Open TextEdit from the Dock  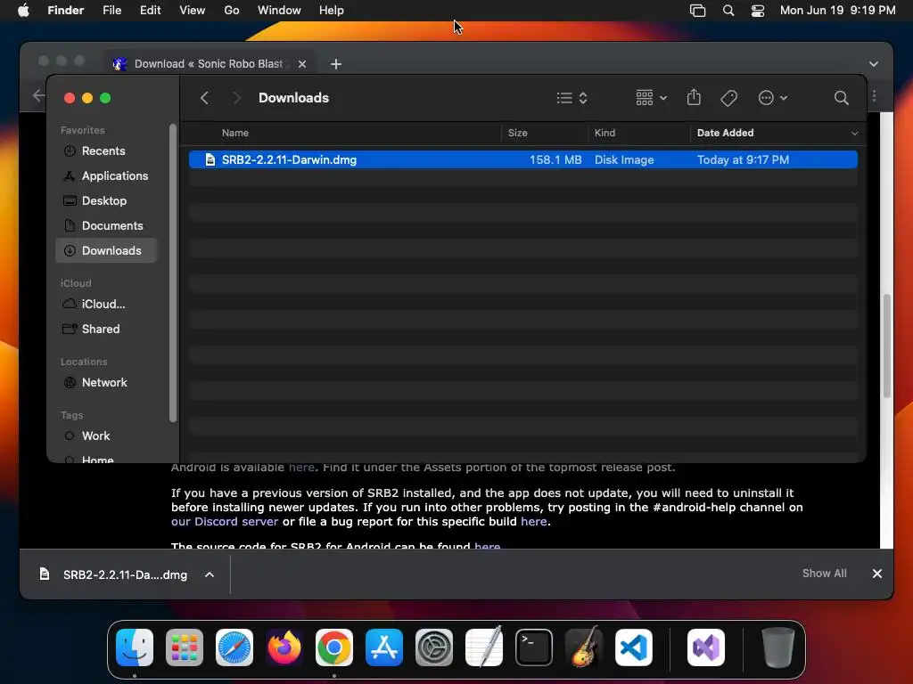pos(484,647)
